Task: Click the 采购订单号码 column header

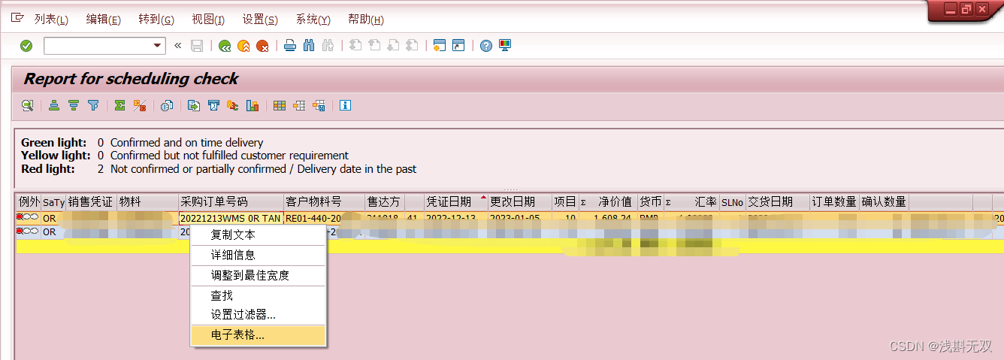Action: 231,202
